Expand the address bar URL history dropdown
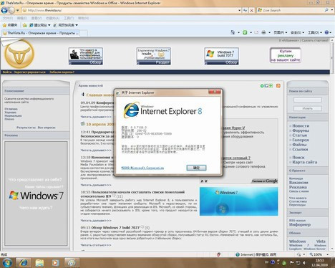Image resolution: width=335 pixels, height=268 pixels. tap(239, 10)
